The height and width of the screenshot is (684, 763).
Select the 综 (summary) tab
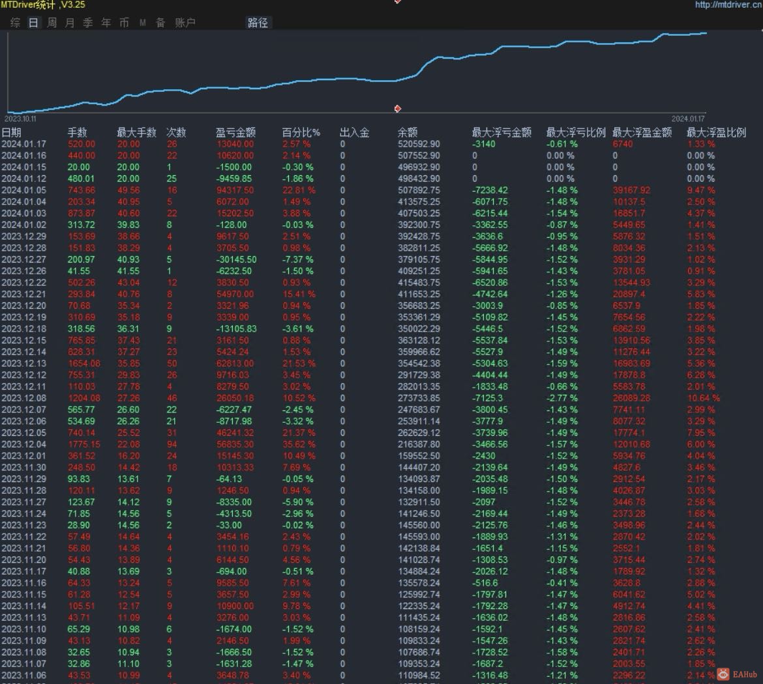(x=16, y=23)
